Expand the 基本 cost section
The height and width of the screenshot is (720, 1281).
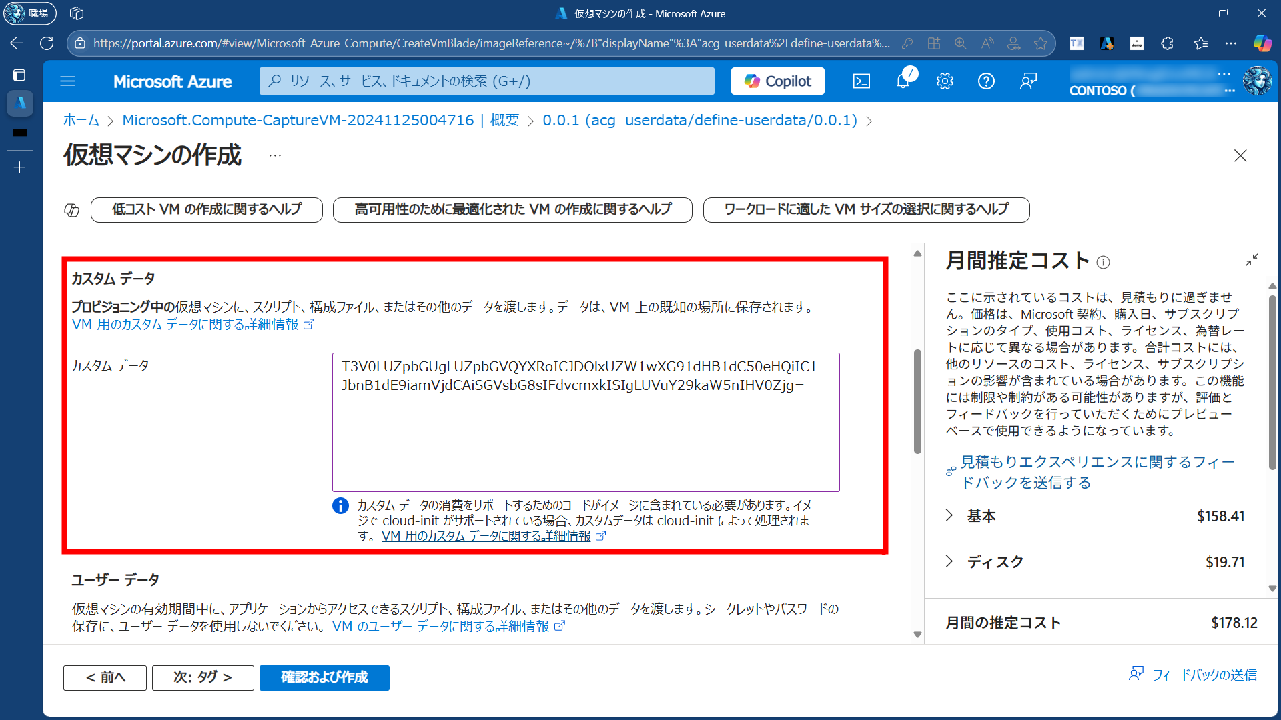(949, 515)
